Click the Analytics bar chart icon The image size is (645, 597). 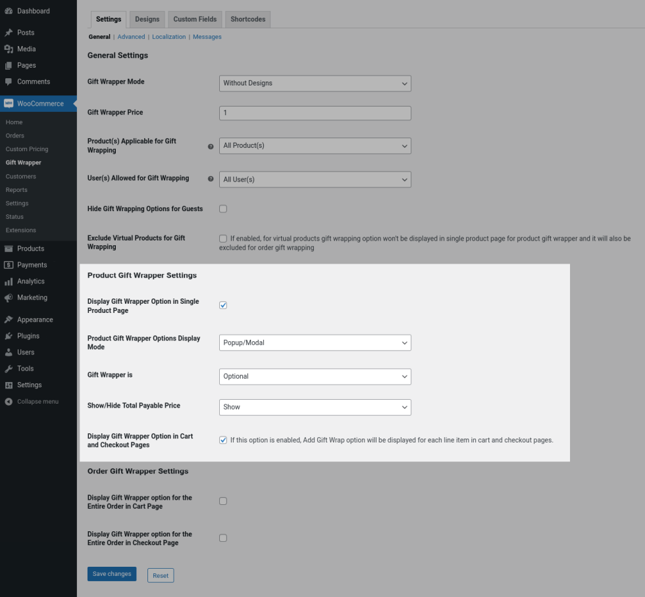coord(9,281)
